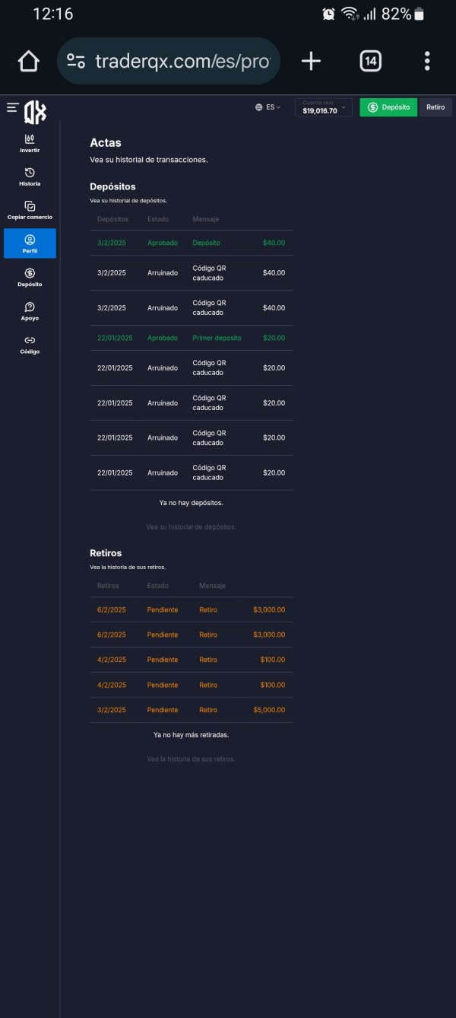This screenshot has width=456, height=1018.
Task: Open the Invertir trading section
Action: point(30,143)
